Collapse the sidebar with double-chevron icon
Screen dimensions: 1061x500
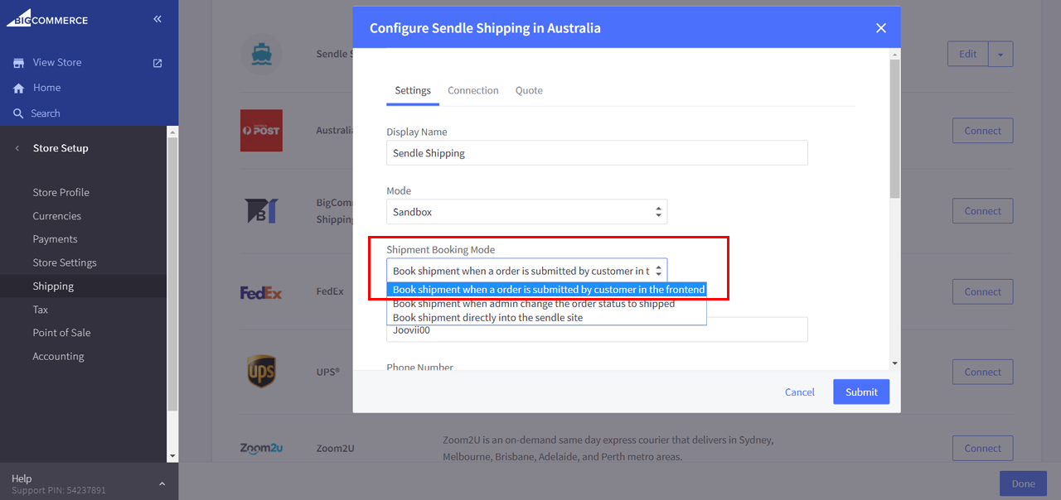coord(157,19)
